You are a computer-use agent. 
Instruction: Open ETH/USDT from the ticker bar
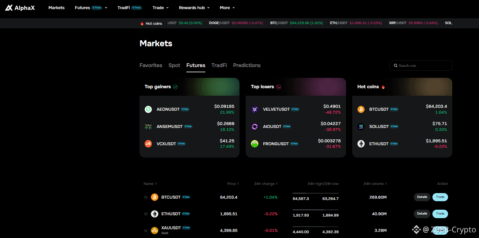356,23
